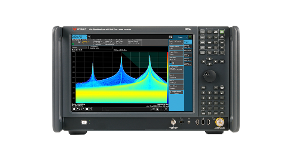This screenshot has width=298, height=167.
Task: Select the Stream Mark Bit 2 tab
Action: (x=188, y=64)
